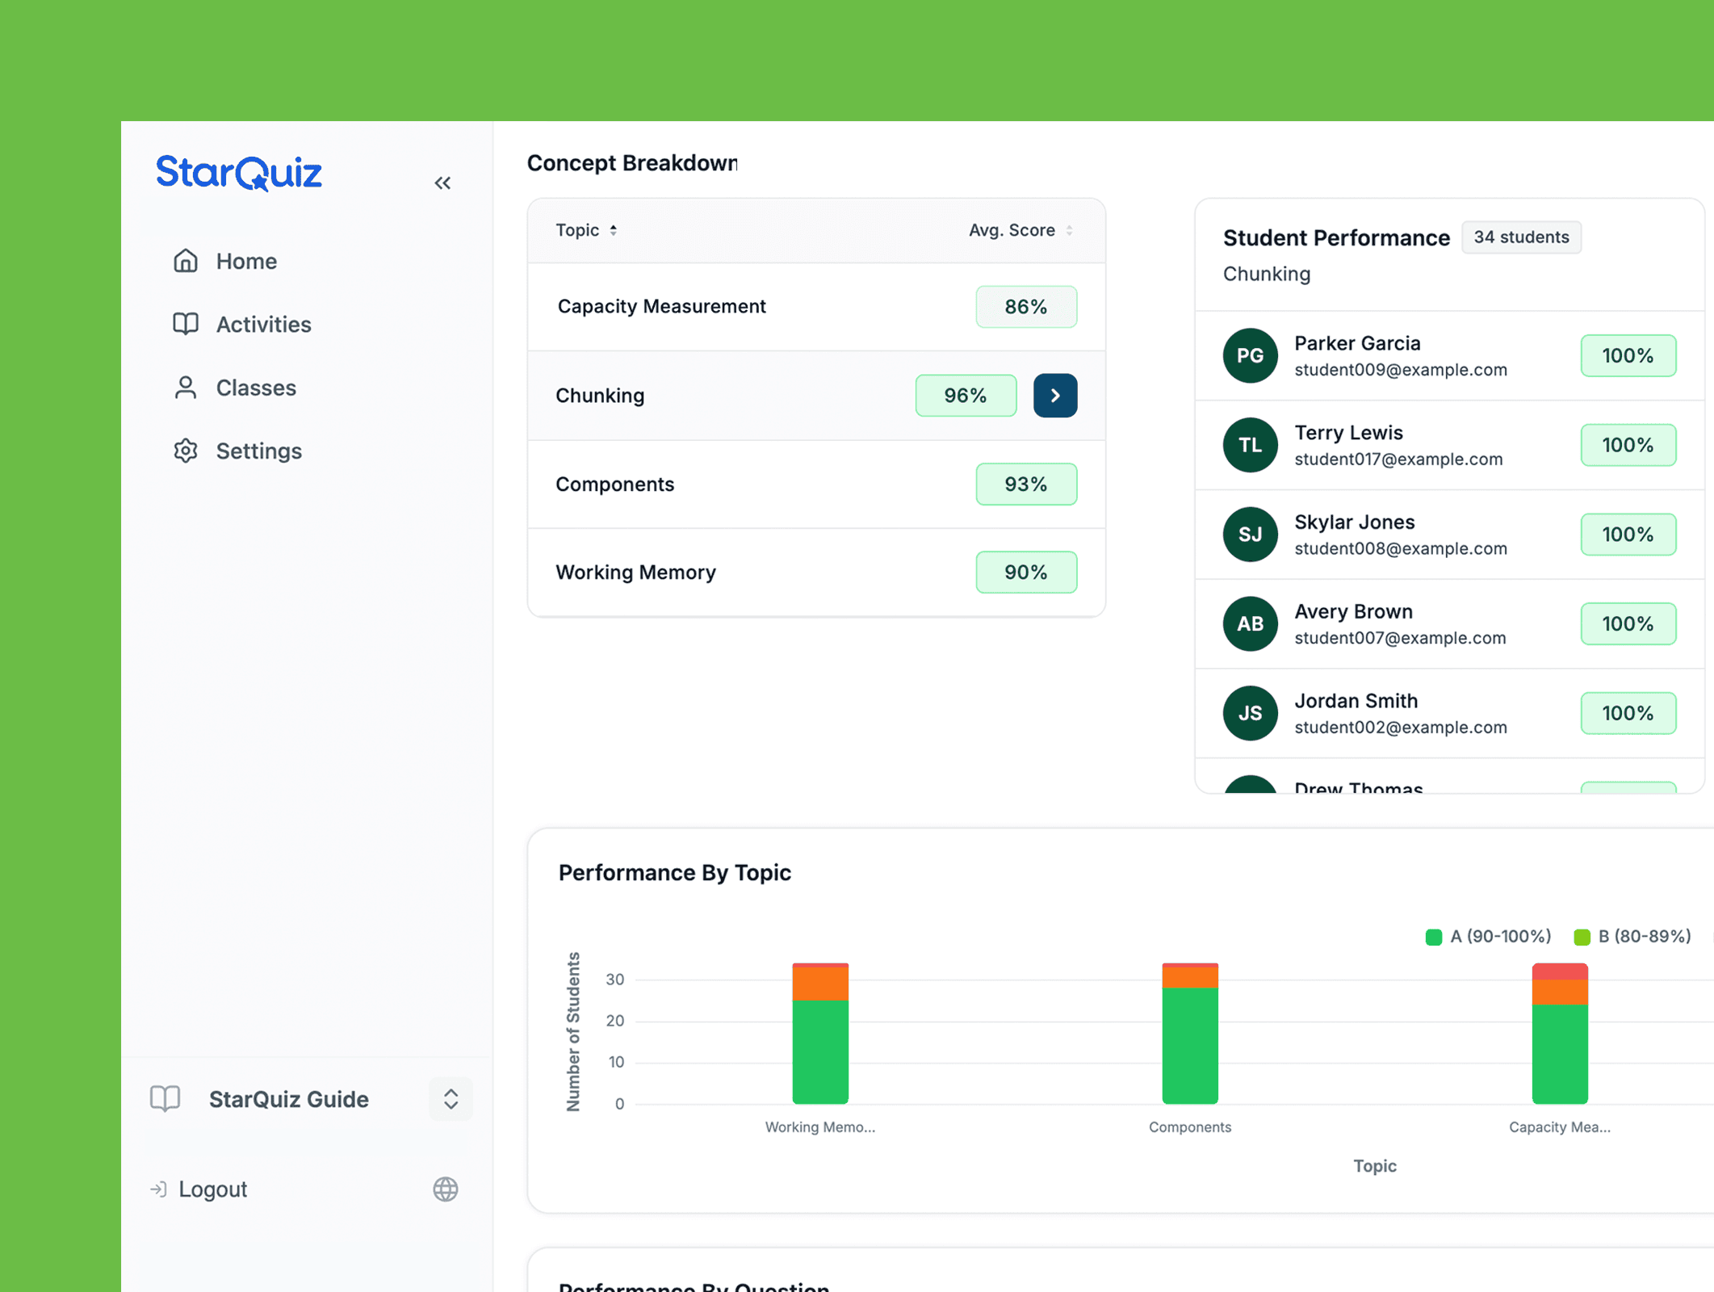The image size is (1714, 1292).
Task: Click the Home house icon
Action: [186, 261]
